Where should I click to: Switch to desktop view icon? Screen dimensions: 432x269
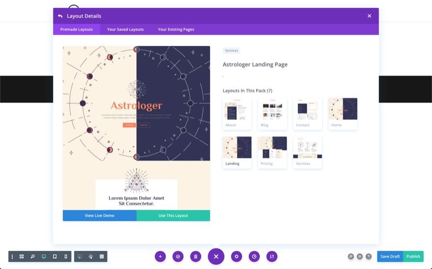[x=44, y=256]
